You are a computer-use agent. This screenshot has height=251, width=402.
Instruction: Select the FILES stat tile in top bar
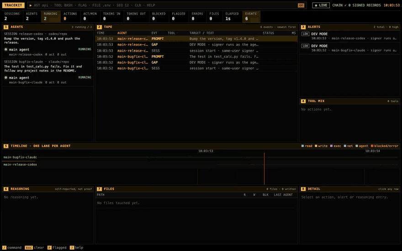click(214, 16)
